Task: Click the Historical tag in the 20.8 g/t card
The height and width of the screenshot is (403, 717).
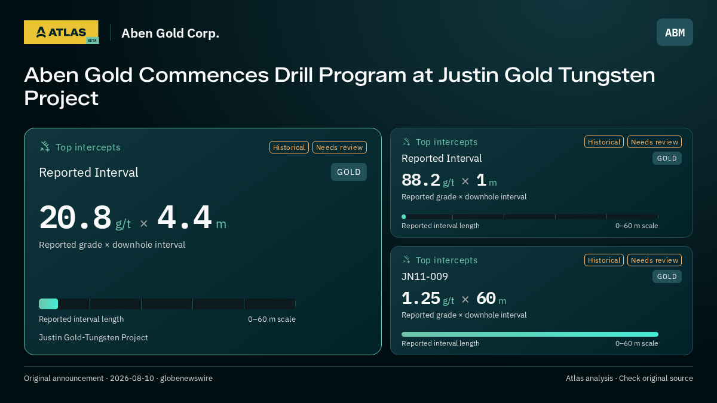Action: [x=289, y=147]
